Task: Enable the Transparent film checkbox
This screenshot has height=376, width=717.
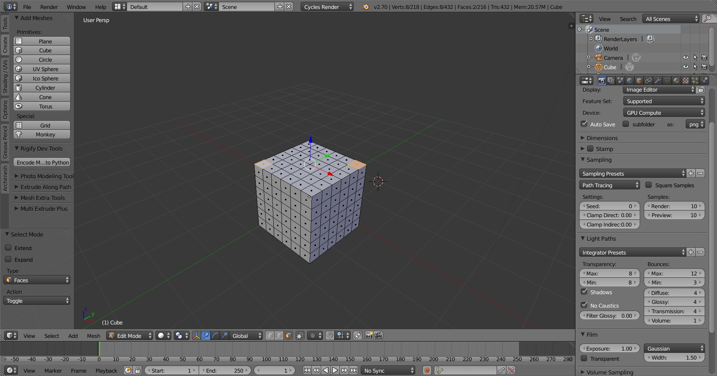Action: (584, 358)
